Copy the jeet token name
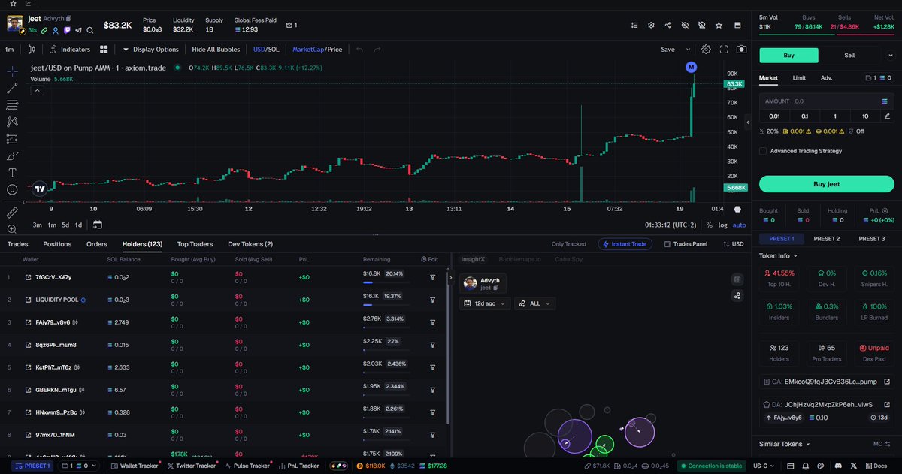 pyautogui.click(x=68, y=18)
